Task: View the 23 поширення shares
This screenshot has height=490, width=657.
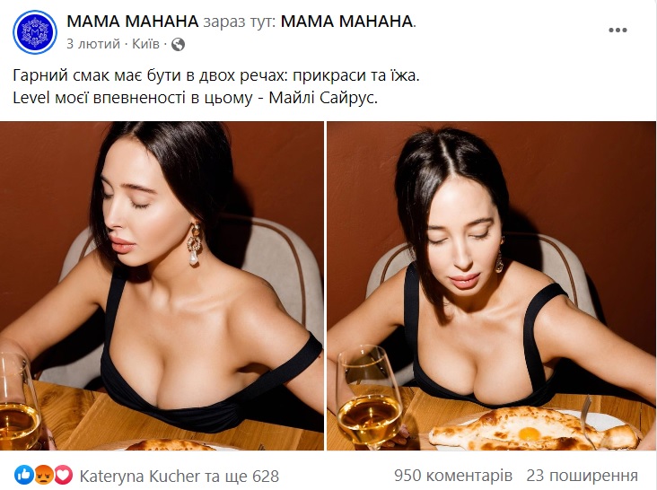Action: 582,476
